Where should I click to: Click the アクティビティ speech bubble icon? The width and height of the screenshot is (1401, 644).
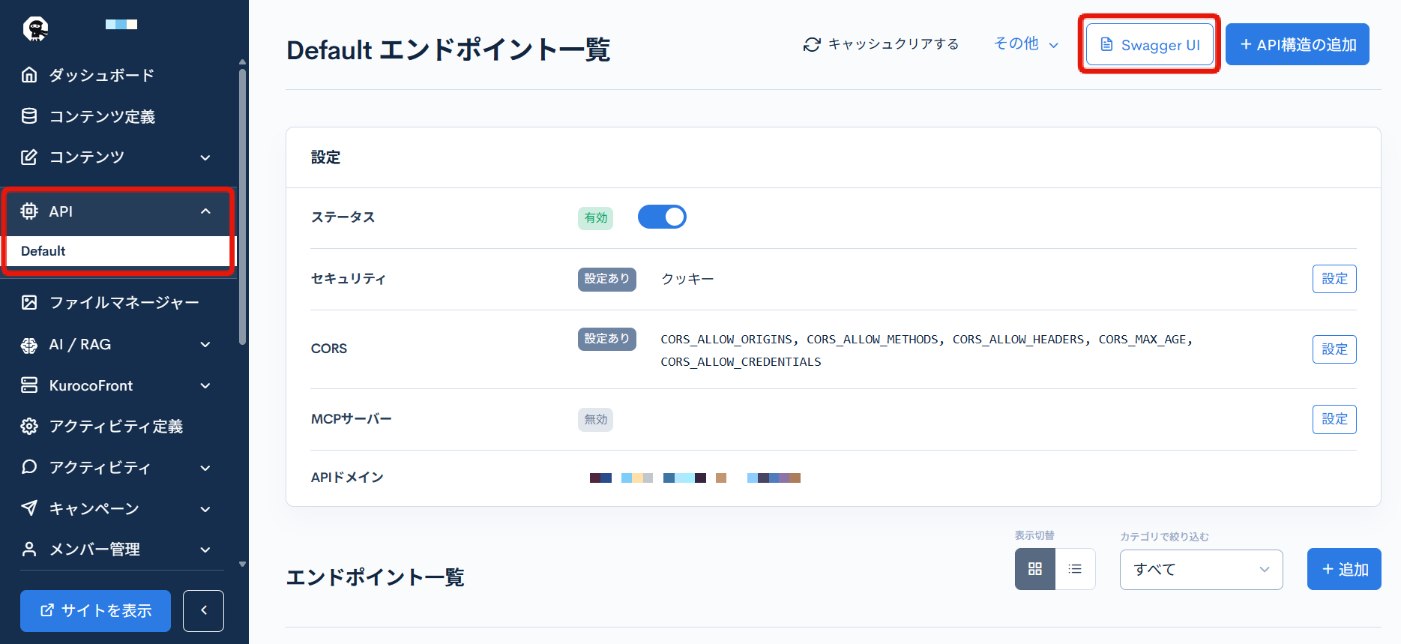coord(29,467)
